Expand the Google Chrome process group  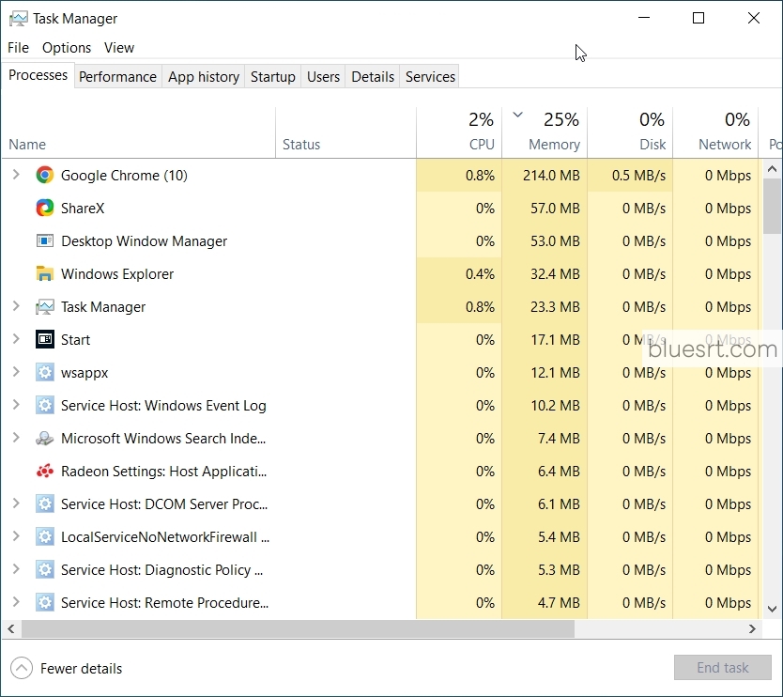point(16,175)
